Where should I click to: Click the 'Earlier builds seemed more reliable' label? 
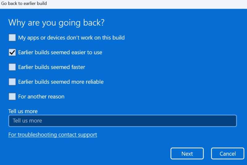point(61,82)
